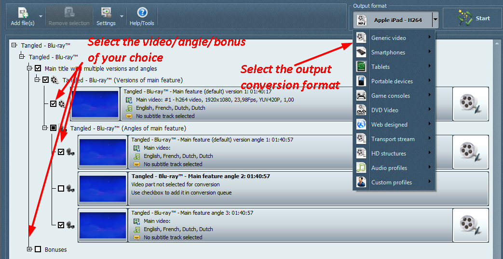503x259 pixels.
Task: Open the HD structures submenu
Action: click(394, 154)
